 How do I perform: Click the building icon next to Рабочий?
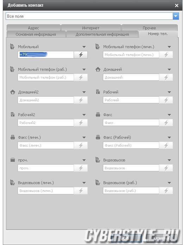pos(98,92)
